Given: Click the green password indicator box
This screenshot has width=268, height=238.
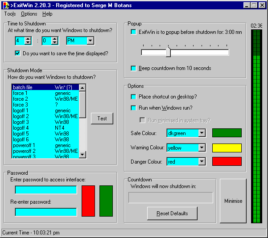Looking at the screenshot, I should [106, 201].
